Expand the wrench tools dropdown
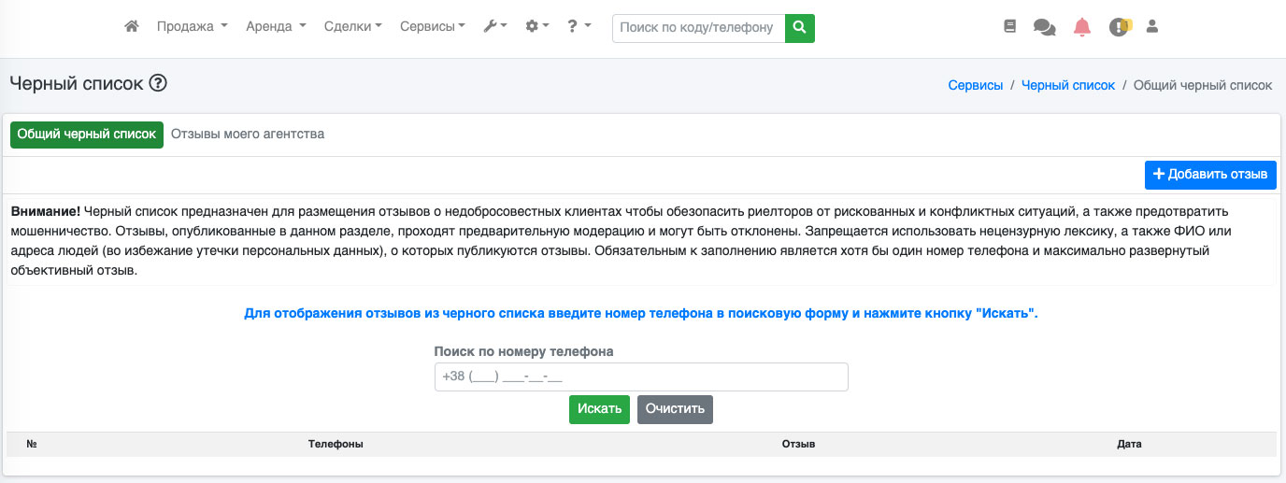This screenshot has height=483, width=1286. (494, 27)
